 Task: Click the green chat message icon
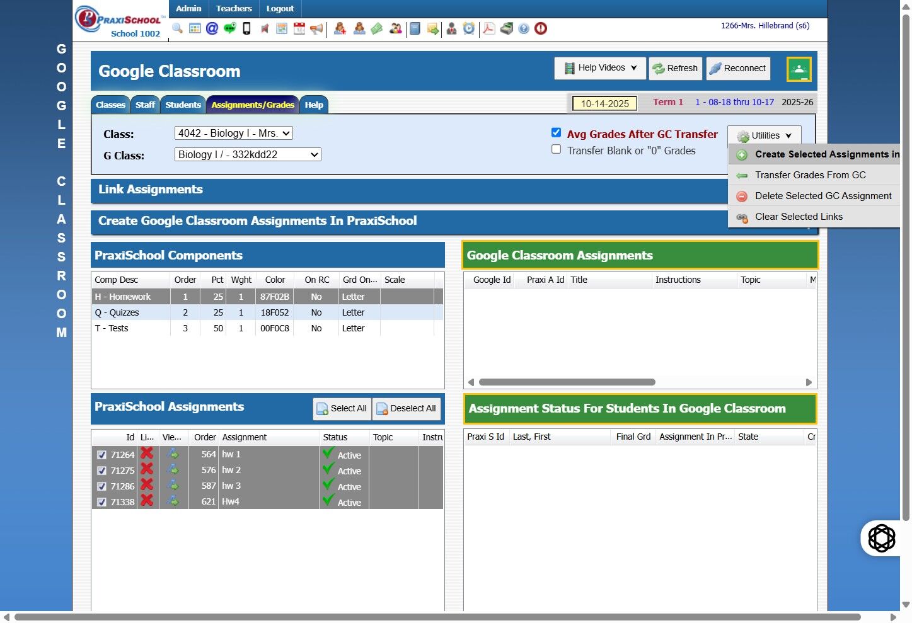pyautogui.click(x=229, y=28)
